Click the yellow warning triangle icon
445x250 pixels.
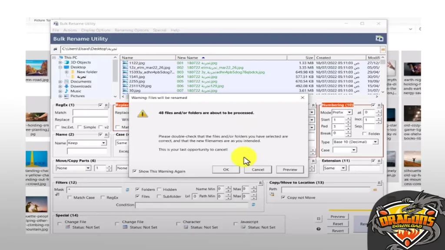(x=143, y=114)
